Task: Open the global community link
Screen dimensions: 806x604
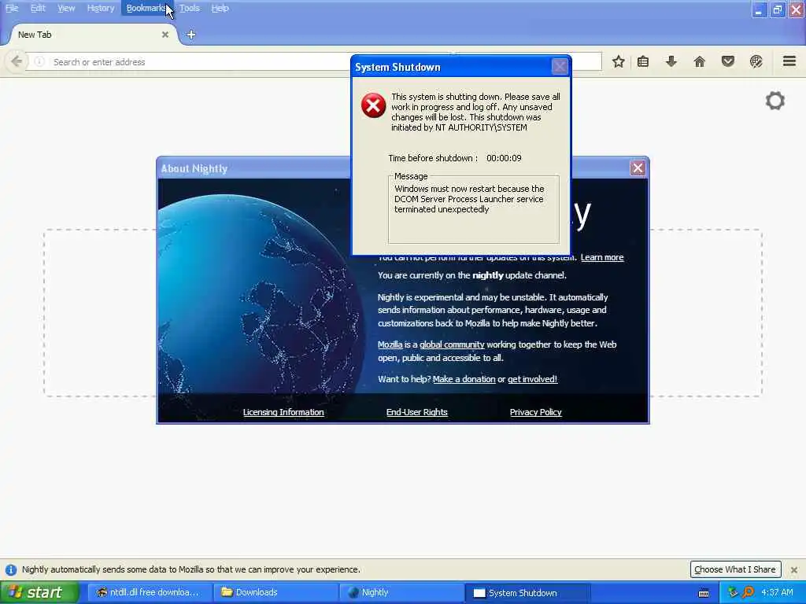Action: 452,344
